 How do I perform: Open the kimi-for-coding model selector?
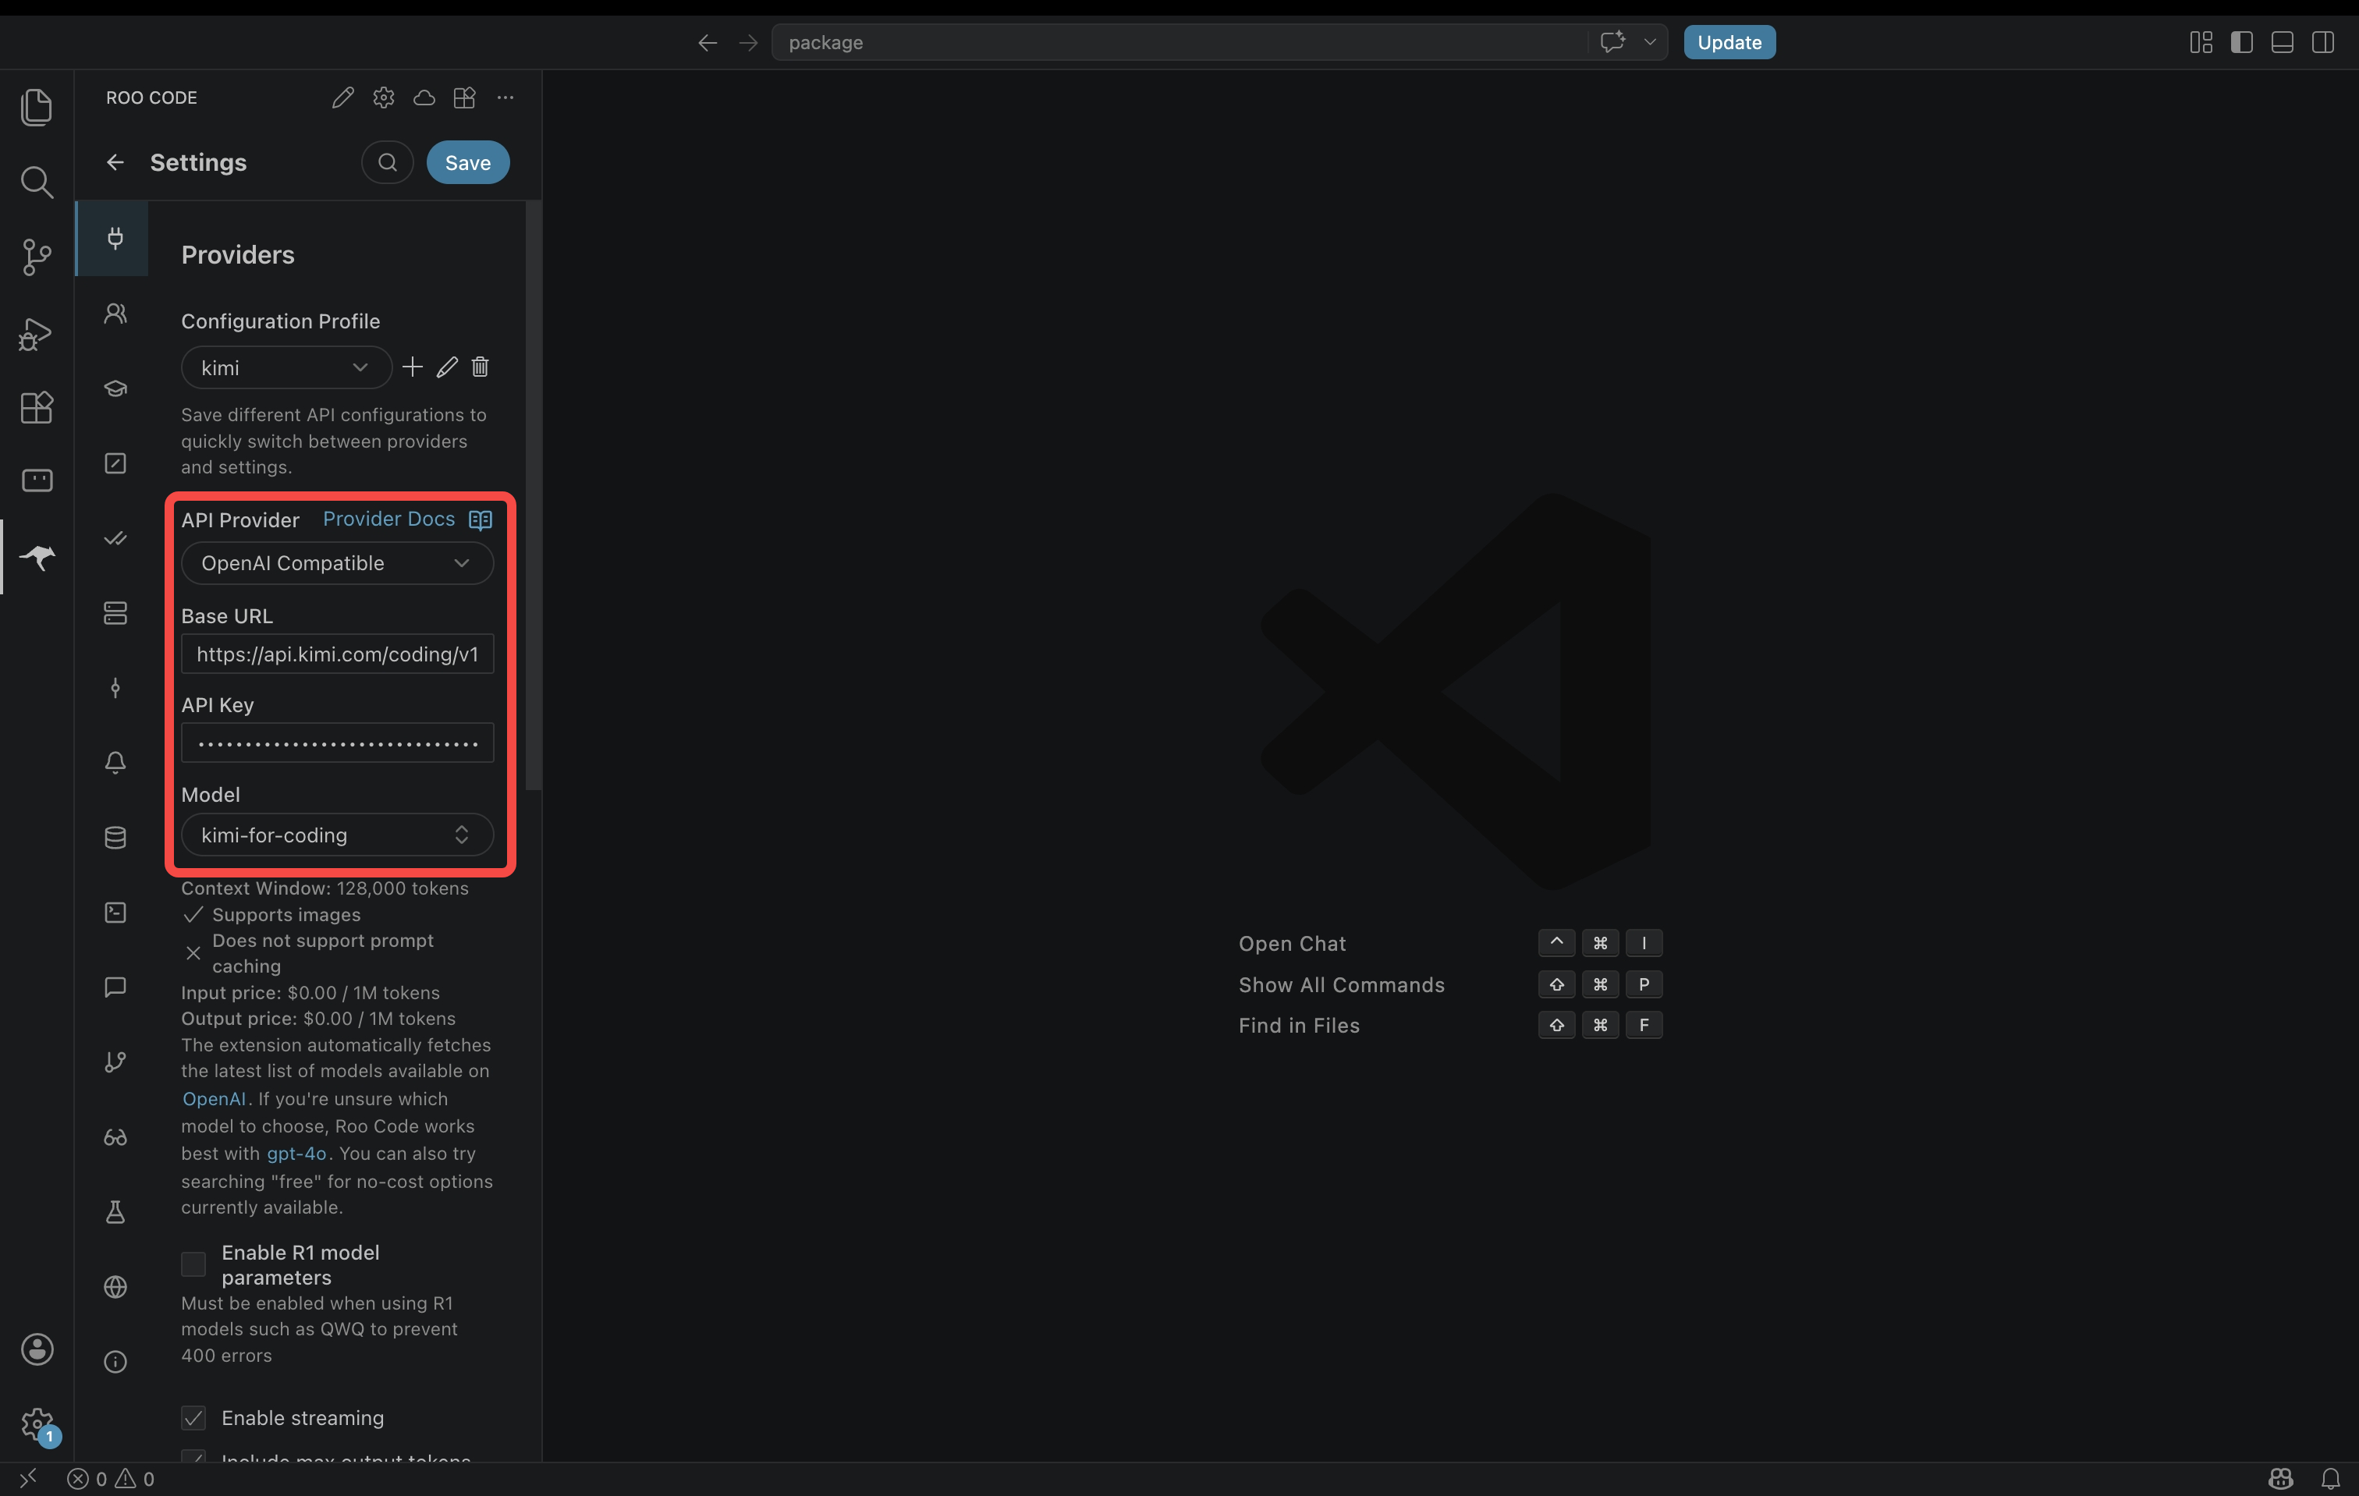(337, 835)
